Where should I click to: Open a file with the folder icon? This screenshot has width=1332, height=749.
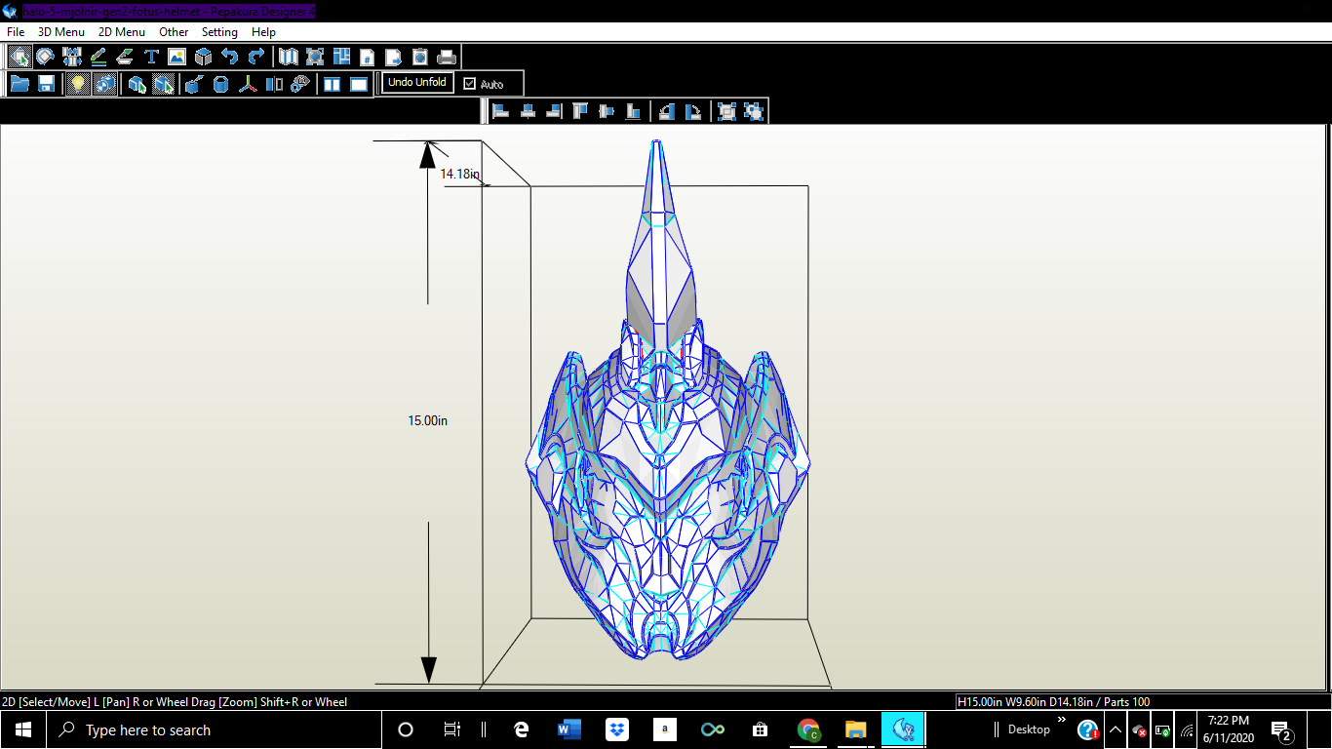tap(20, 84)
